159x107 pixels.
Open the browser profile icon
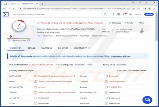pos(150,9)
